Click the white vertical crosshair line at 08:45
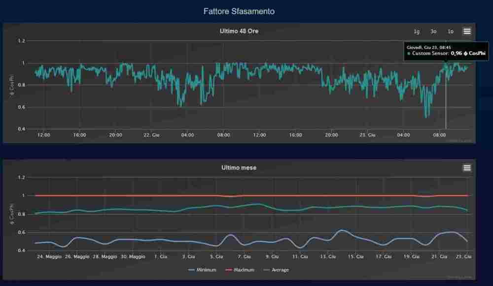The height and width of the screenshot is (286, 493). pos(446,98)
